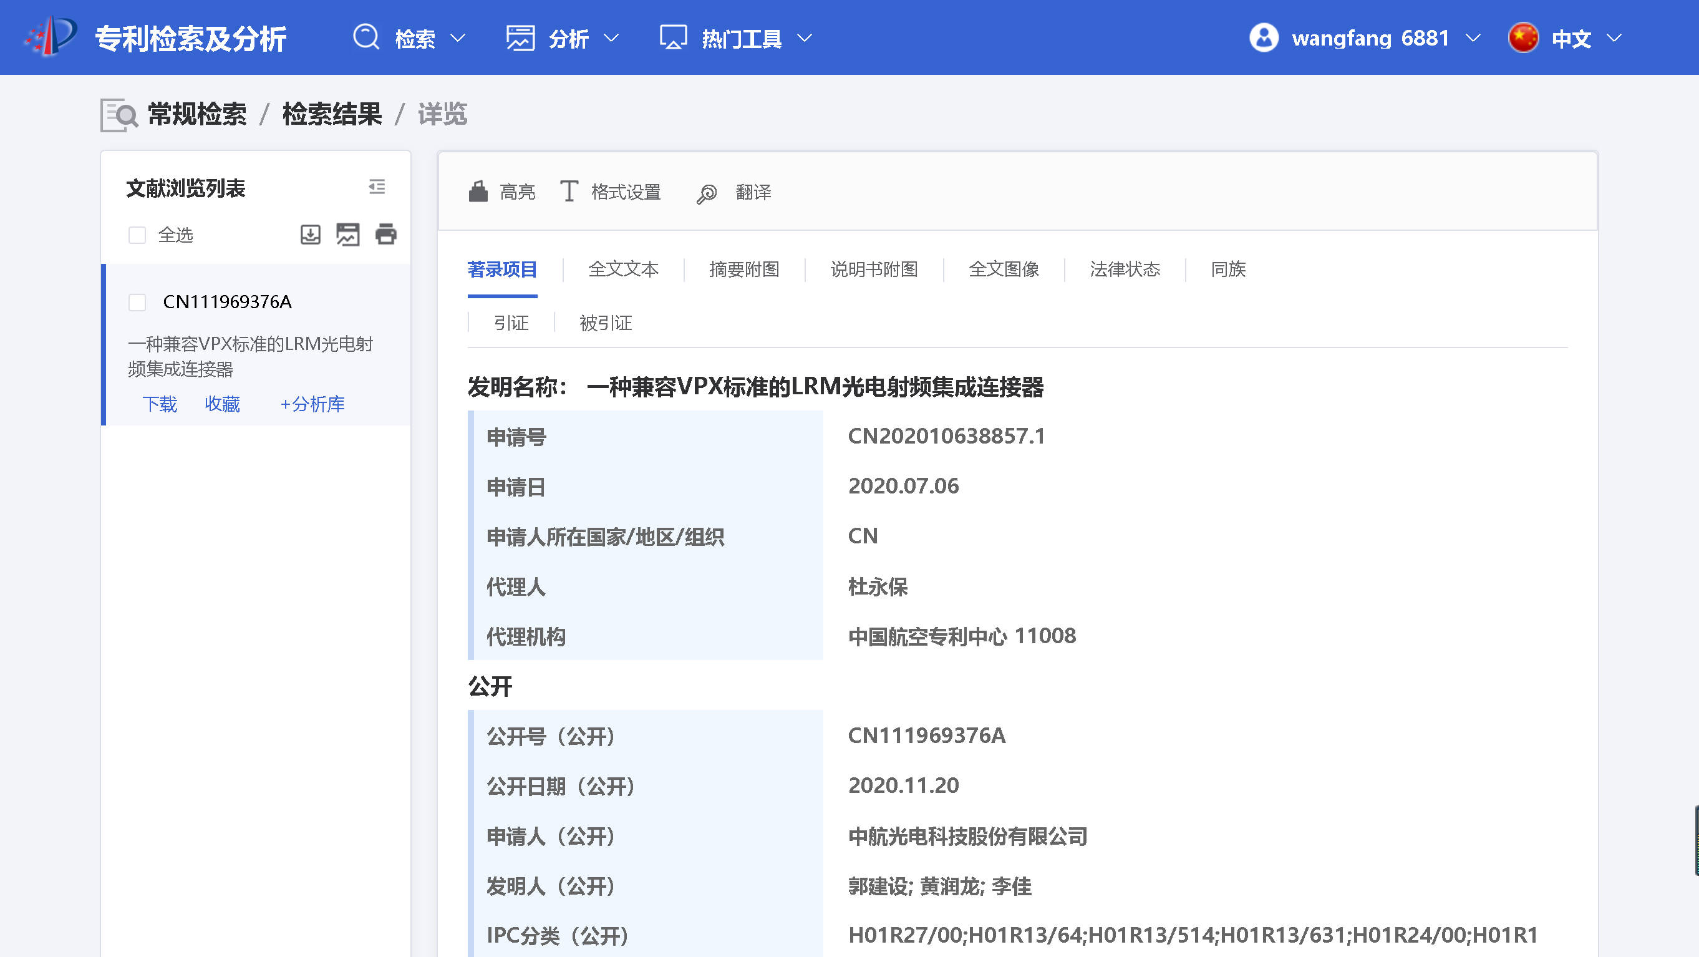Viewport: 1699px width, 957px height.
Task: Switch to the 法律状态 tab
Action: coord(1125,269)
